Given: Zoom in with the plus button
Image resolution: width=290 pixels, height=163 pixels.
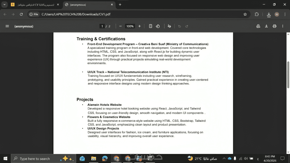Looking at the screenshot, I should (x=139, y=26).
